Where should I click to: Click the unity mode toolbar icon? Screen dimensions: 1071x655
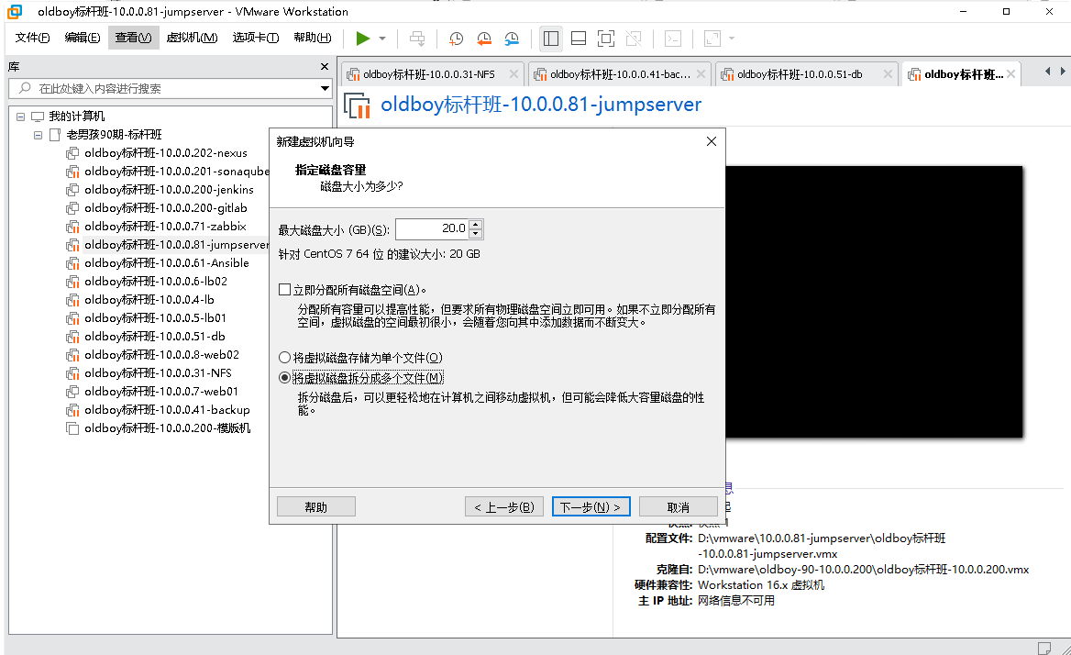pos(634,39)
